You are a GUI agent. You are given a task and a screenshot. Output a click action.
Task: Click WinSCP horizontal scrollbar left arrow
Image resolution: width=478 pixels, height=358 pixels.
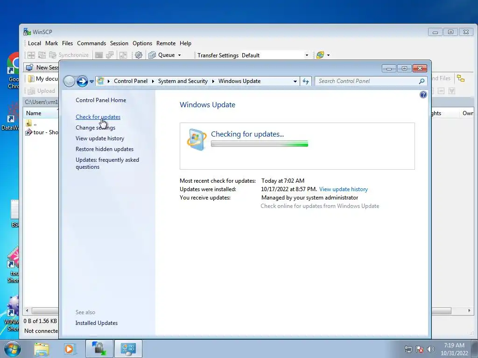[27, 310]
